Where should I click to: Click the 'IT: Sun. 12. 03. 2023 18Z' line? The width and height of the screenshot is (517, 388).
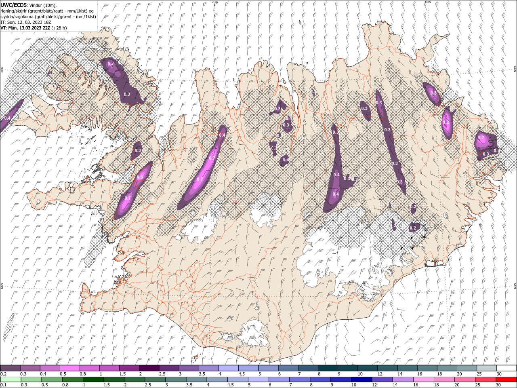(x=26, y=22)
